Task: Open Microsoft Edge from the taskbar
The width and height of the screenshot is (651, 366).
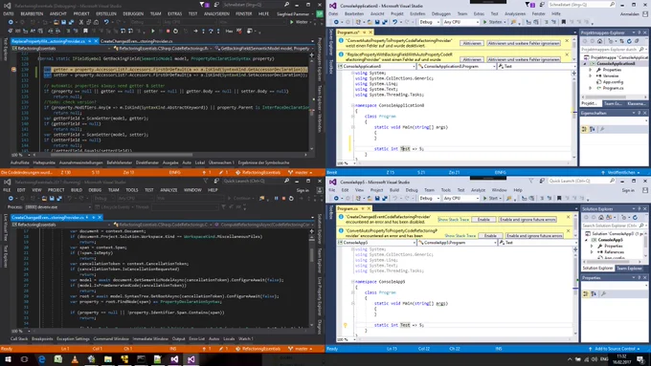Action: click(41, 359)
